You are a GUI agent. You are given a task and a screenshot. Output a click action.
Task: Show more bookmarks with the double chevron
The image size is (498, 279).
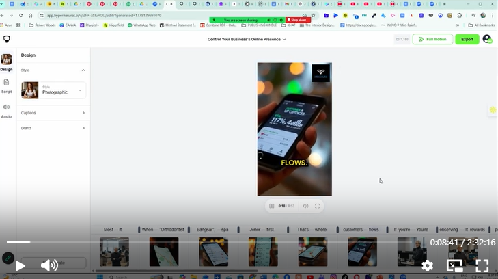pos(458,25)
